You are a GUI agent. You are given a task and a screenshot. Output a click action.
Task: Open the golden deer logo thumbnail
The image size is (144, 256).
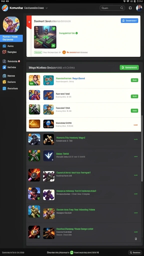[34, 124]
